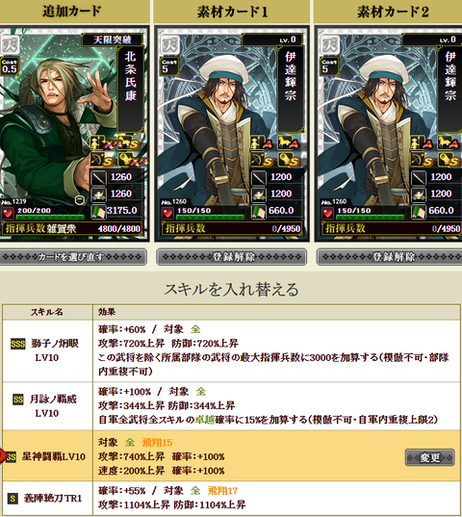Click the 天 rarity icon on 素材カード1

170,45
